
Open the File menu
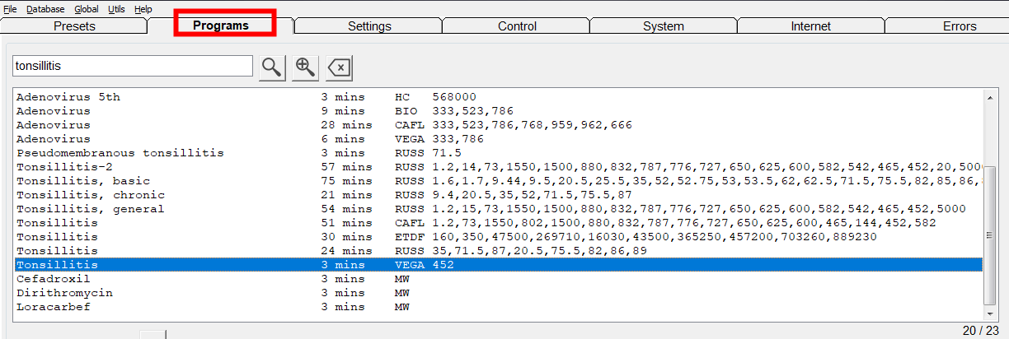point(10,9)
